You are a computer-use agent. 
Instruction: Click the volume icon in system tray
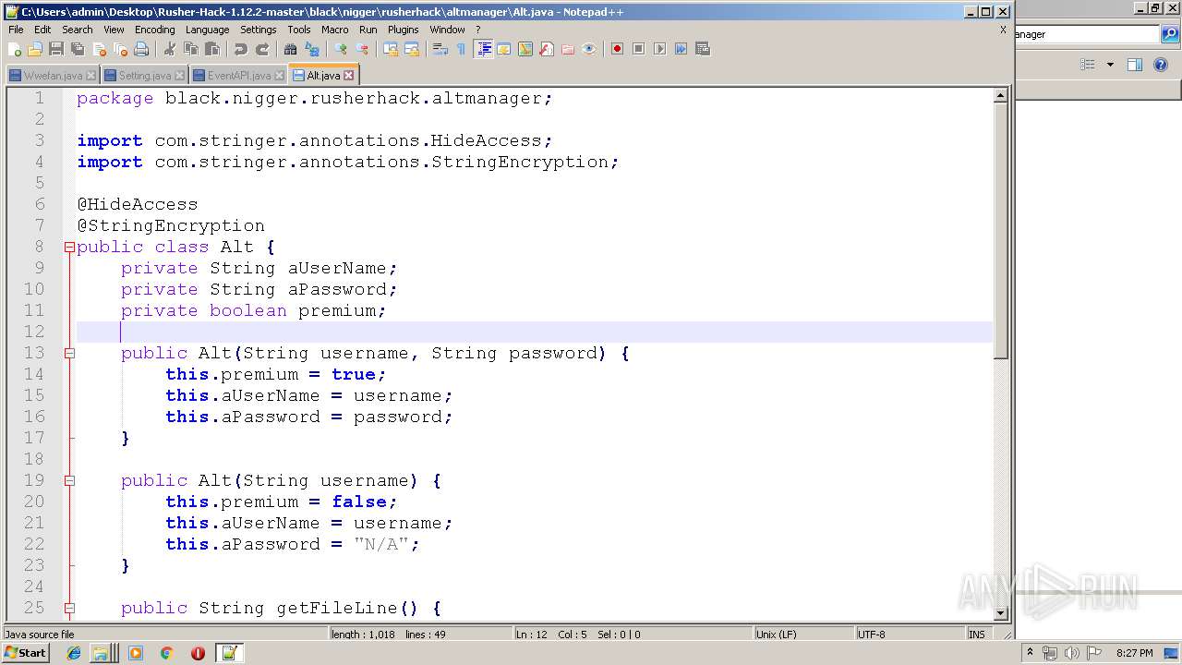(x=1071, y=653)
